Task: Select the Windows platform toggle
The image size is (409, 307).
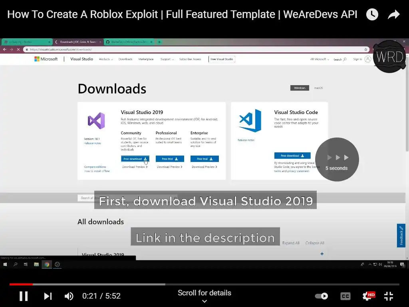Action: click(300, 88)
